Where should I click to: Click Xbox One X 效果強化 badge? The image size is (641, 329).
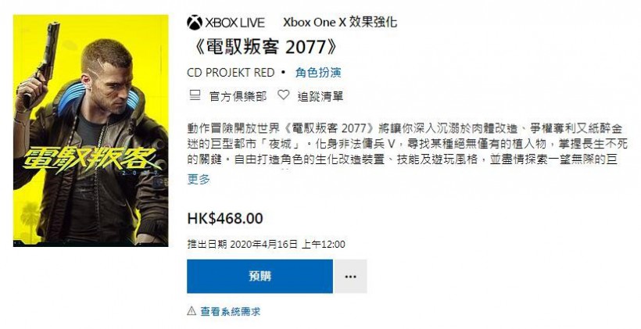click(340, 22)
